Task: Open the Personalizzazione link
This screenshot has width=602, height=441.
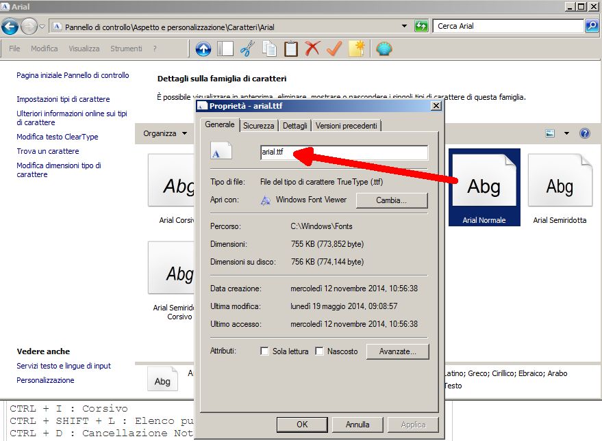Action: tap(45, 380)
